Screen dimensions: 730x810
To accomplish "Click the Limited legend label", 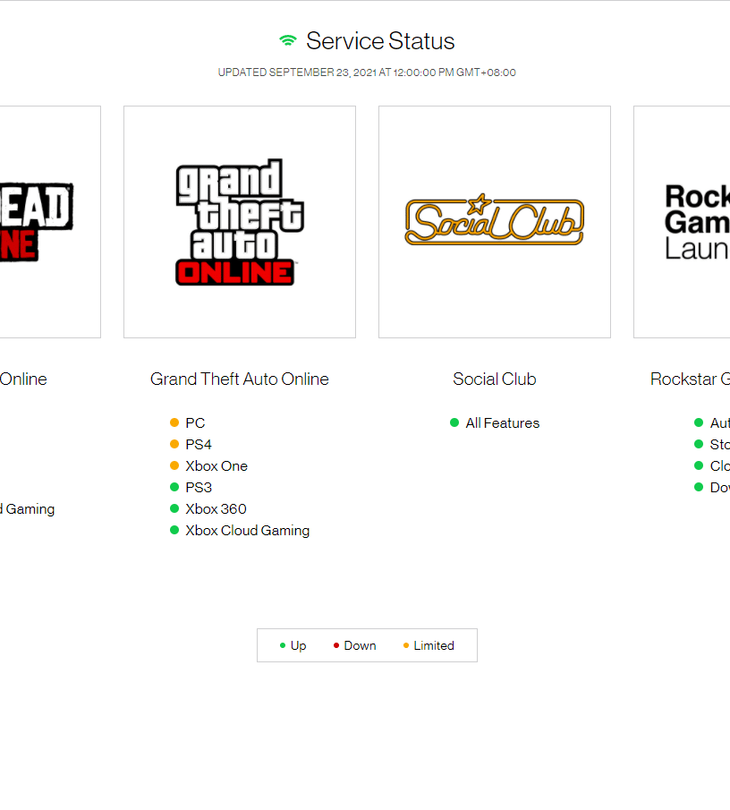I will pyautogui.click(x=434, y=645).
